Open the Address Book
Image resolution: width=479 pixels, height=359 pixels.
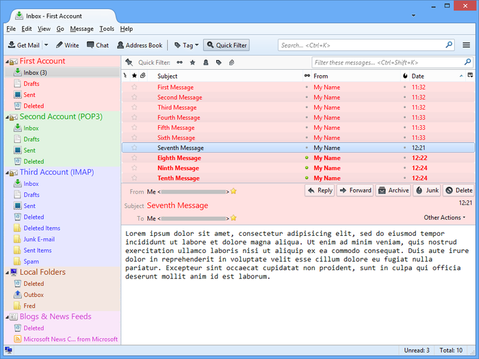[x=140, y=45]
